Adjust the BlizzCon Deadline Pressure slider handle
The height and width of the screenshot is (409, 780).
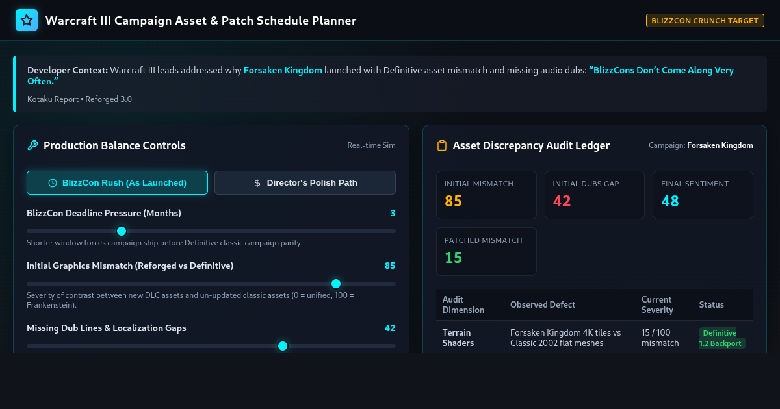[121, 231]
